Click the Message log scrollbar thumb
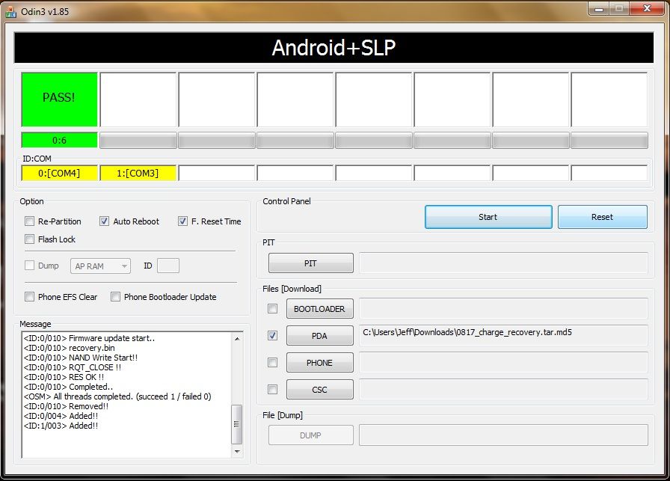 [237, 424]
